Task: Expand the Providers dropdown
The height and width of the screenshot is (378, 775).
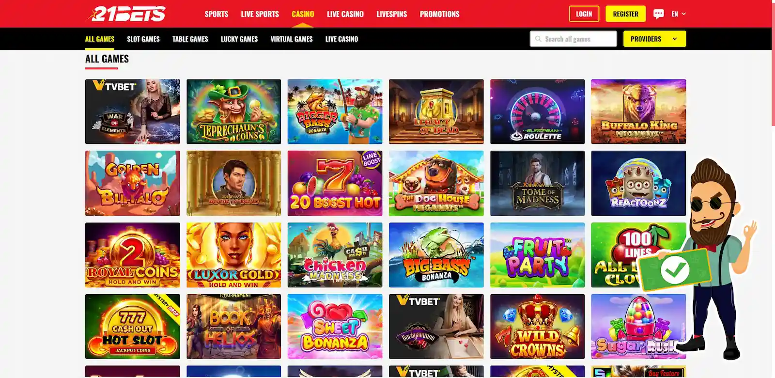Action: click(654, 39)
